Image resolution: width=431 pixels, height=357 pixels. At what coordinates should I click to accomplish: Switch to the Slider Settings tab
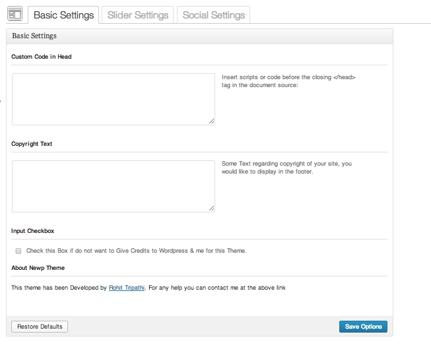(x=138, y=15)
